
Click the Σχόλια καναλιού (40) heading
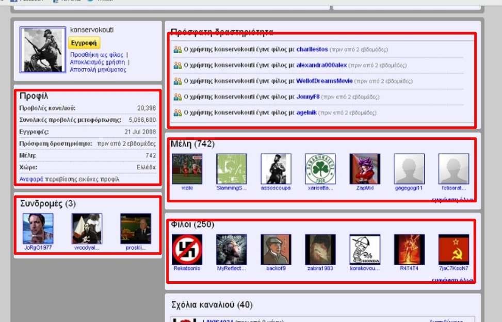[x=212, y=305]
